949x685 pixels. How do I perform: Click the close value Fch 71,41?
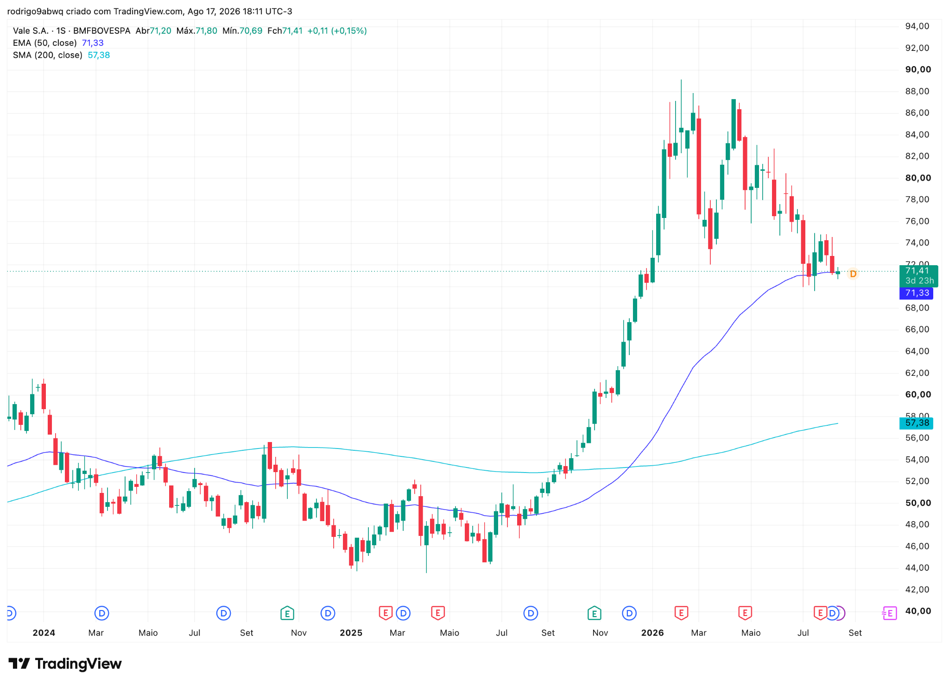[285, 31]
